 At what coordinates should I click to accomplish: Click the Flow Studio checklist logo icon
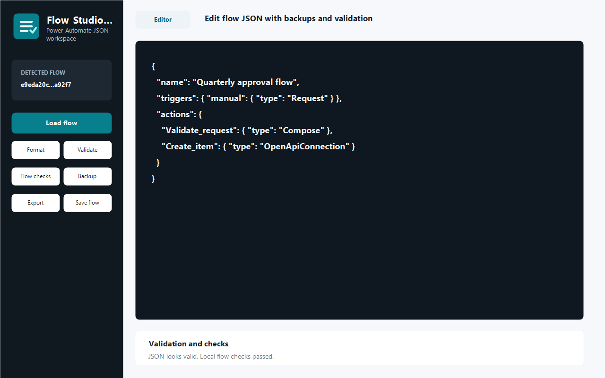tap(26, 26)
